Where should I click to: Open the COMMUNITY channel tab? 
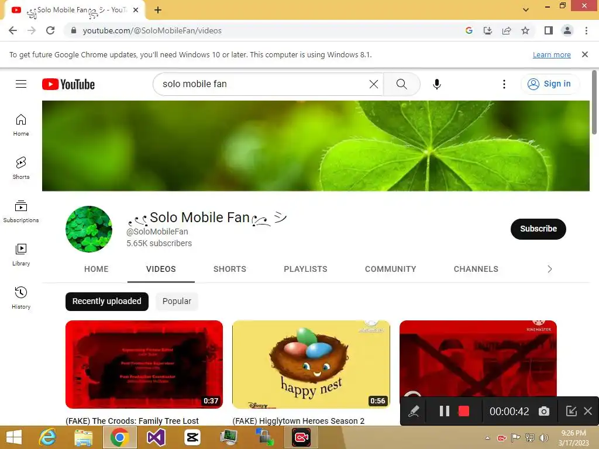point(390,269)
